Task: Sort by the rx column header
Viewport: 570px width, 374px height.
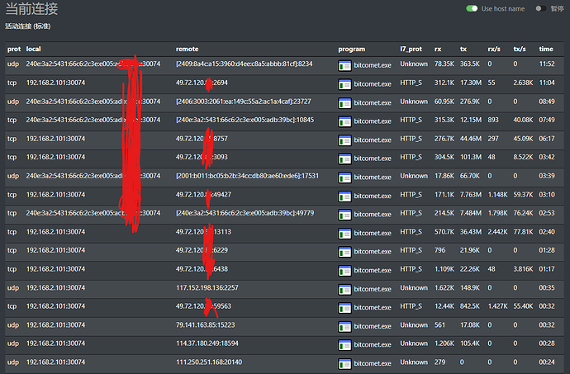Action: coord(438,49)
